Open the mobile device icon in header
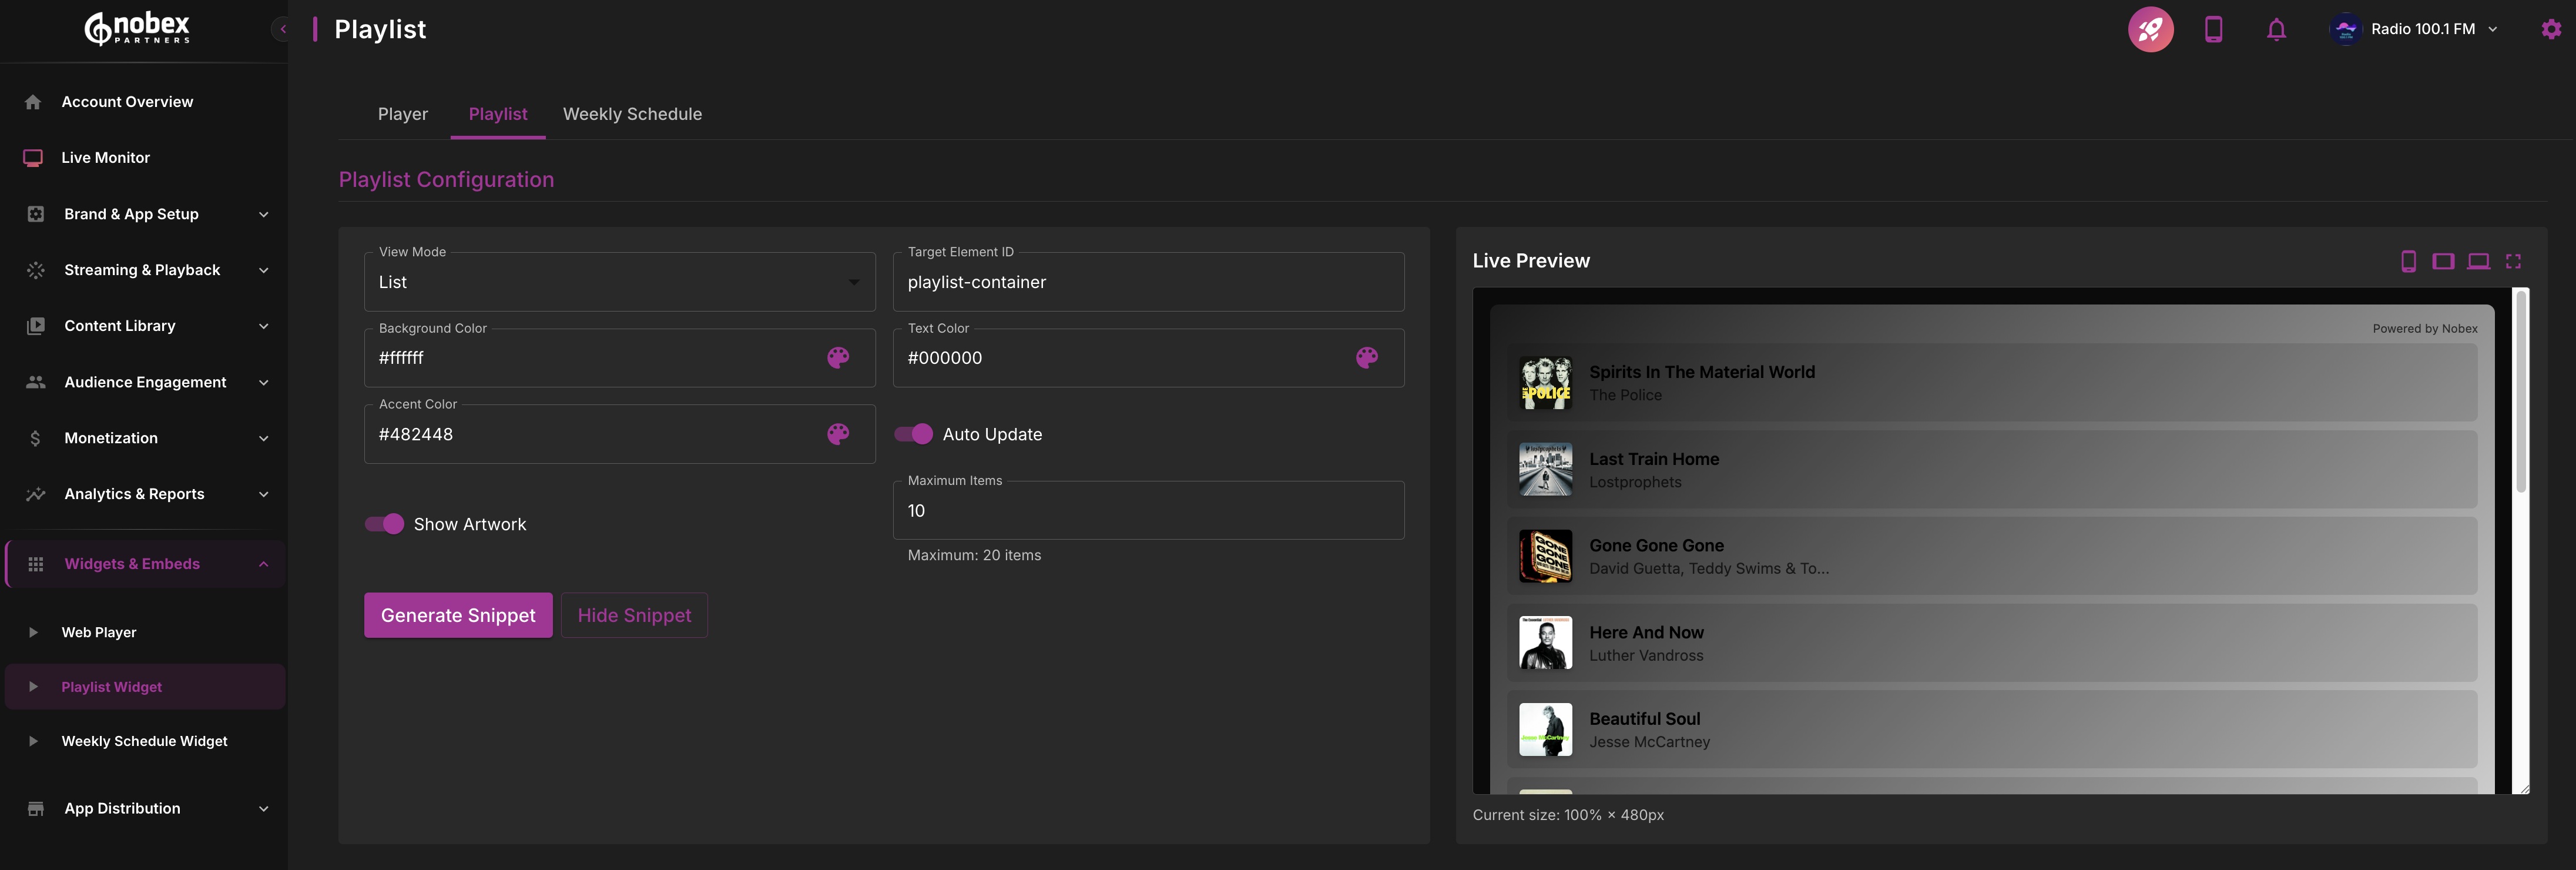This screenshot has height=870, width=2576. [2213, 29]
